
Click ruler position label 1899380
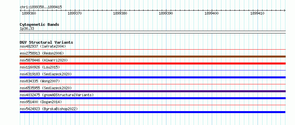[120, 13]
